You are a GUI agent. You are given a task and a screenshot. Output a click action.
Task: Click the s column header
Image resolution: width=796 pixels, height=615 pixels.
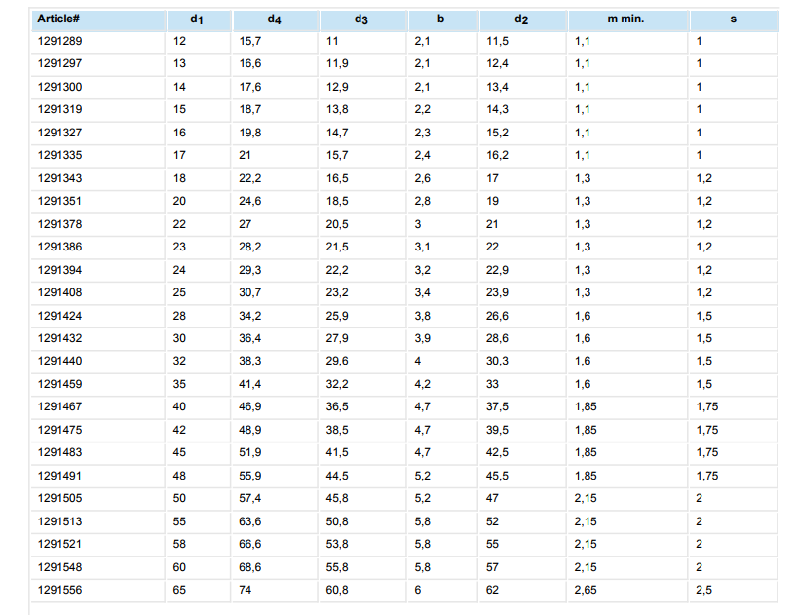click(733, 19)
